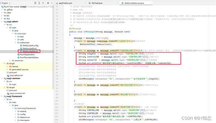Click WebSocketConfig class icon
This screenshot has height=123, width=216.
click(21, 45)
